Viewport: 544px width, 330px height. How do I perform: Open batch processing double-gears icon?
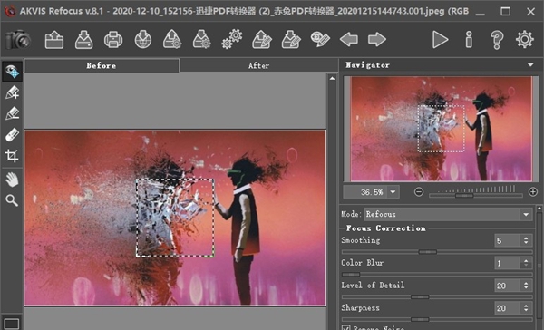pyautogui.click(x=232, y=40)
